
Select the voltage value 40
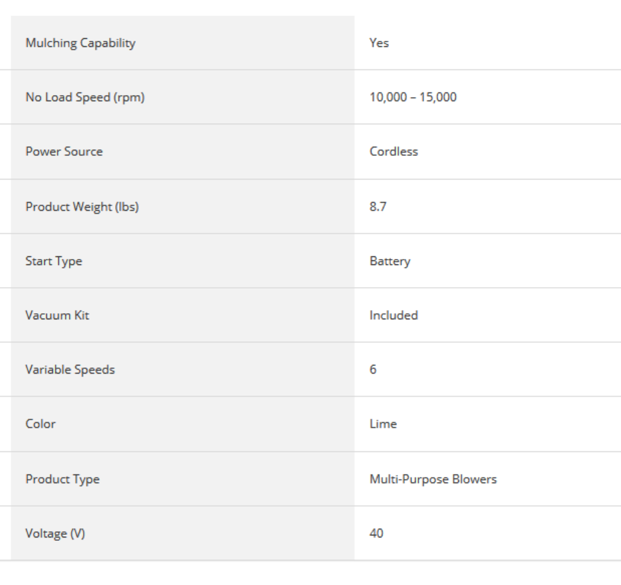point(376,533)
